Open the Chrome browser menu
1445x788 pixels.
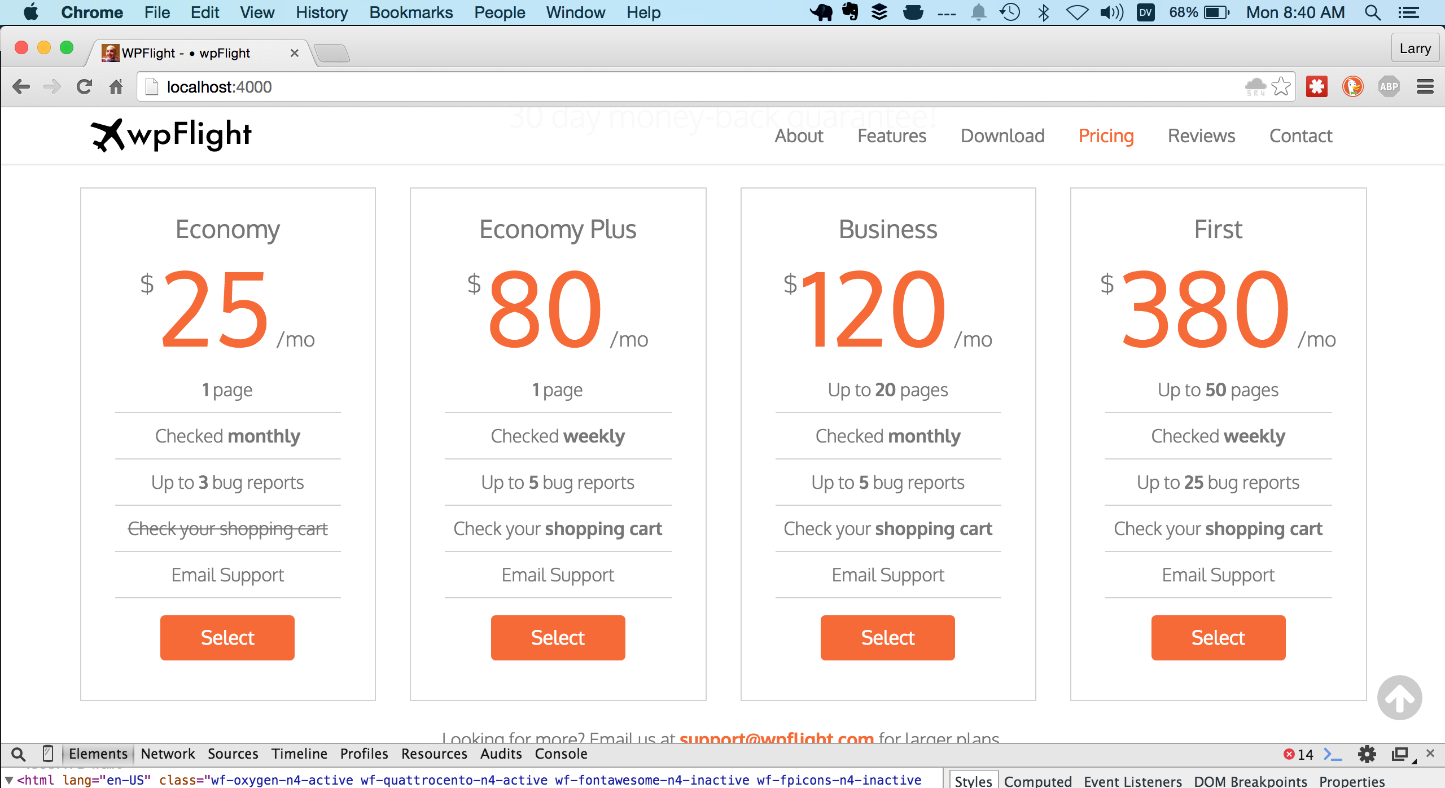coord(1426,85)
